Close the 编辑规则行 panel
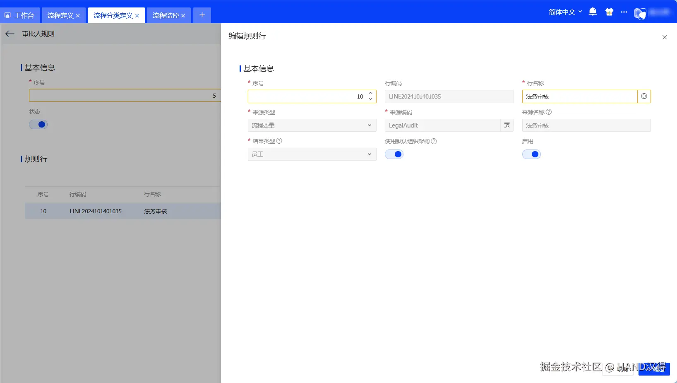The width and height of the screenshot is (677, 383). coord(665,37)
